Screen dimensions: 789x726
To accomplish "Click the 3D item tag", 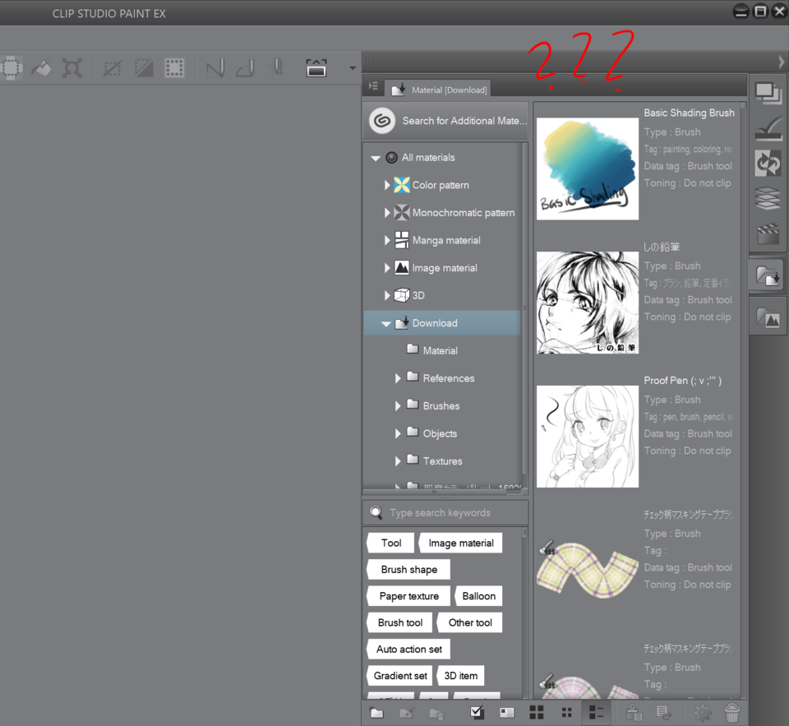I will 460,676.
